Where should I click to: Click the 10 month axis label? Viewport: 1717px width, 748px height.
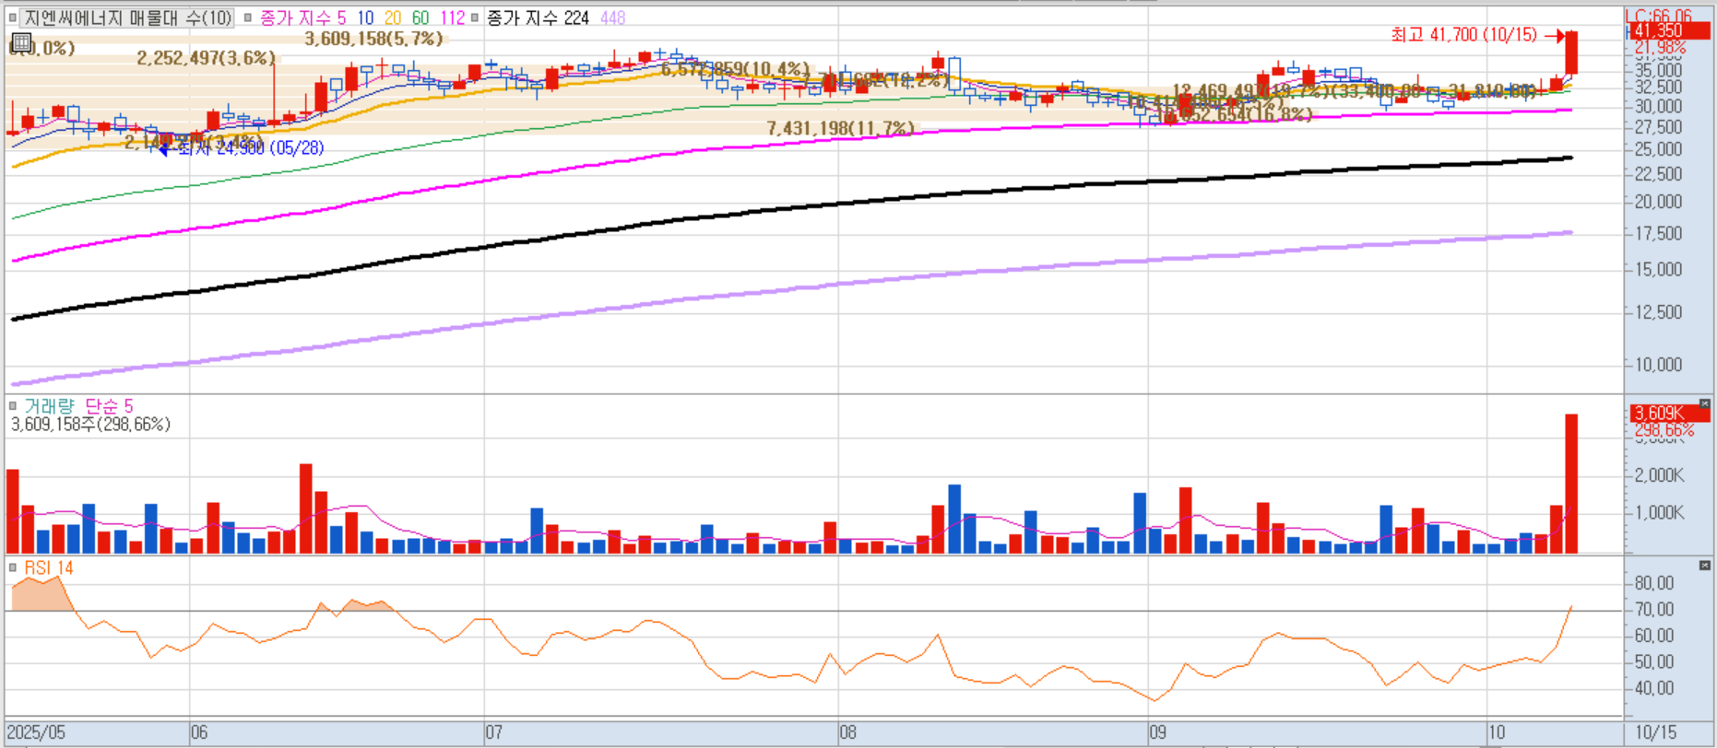pos(1497,732)
